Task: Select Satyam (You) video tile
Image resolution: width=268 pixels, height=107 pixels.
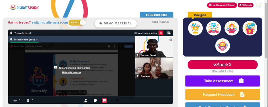Action: coord(154,47)
